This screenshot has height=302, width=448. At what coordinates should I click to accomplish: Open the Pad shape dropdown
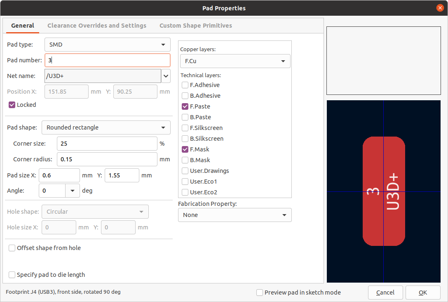point(106,127)
